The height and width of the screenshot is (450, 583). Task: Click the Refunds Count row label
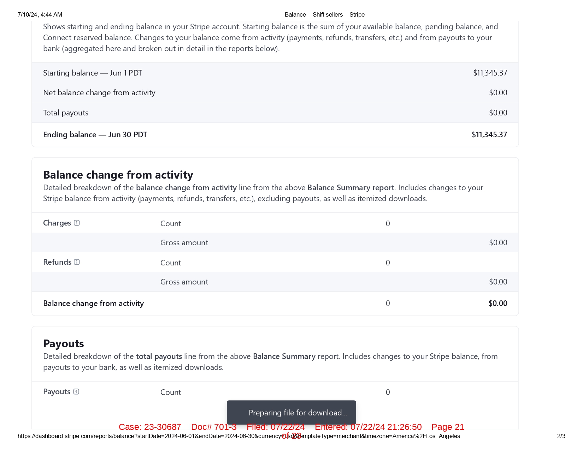coord(171,263)
